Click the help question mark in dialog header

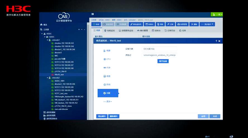point(216,41)
